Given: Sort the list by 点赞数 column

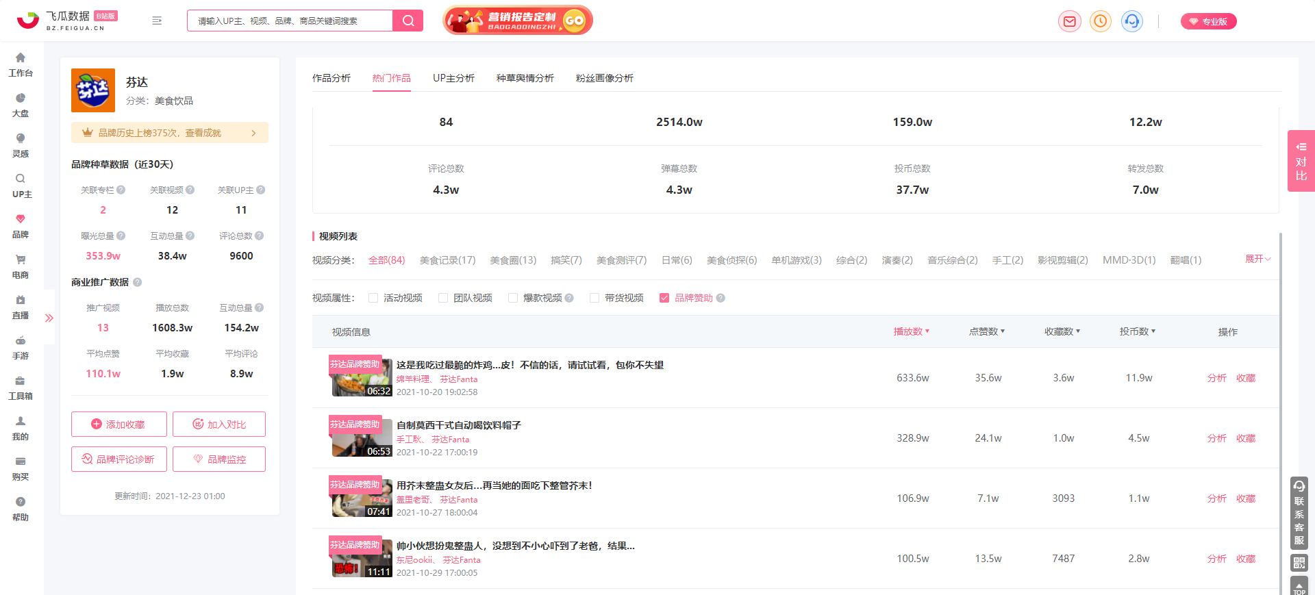Looking at the screenshot, I should tap(987, 331).
